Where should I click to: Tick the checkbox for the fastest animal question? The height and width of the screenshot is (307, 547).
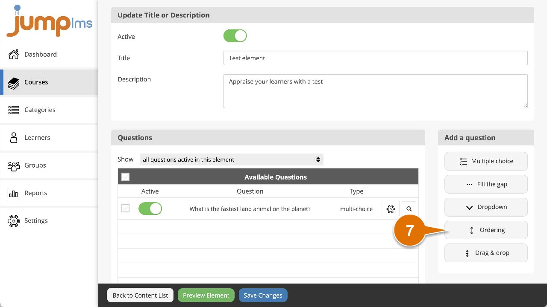coord(125,209)
